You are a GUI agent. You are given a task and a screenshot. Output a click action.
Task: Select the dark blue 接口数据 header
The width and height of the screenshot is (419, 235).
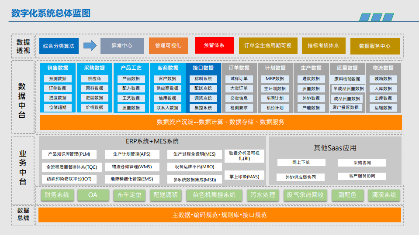point(203,68)
